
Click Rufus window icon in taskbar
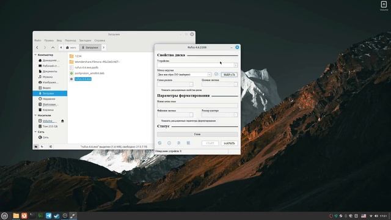[73, 216]
